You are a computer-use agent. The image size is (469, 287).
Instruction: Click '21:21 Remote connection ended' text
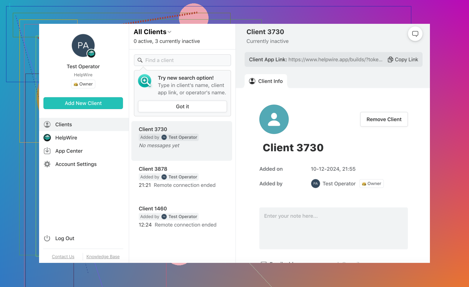pos(177,185)
